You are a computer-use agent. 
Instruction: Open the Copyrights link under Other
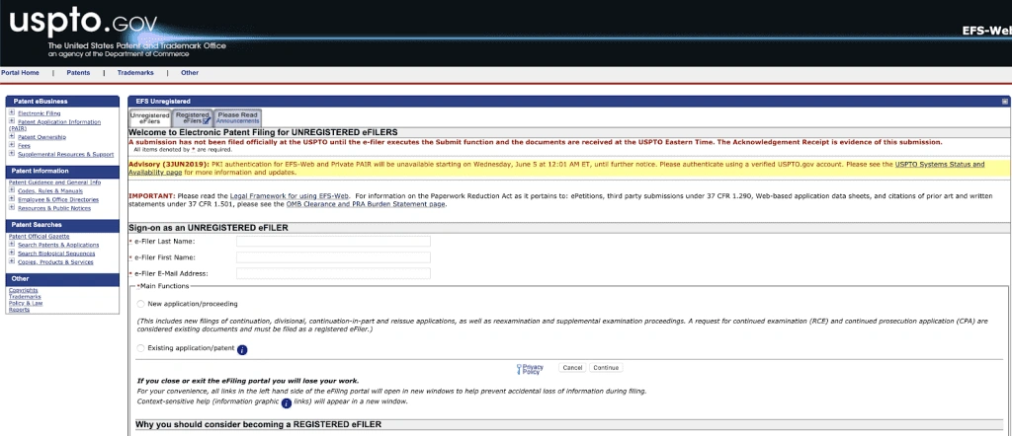(x=24, y=290)
